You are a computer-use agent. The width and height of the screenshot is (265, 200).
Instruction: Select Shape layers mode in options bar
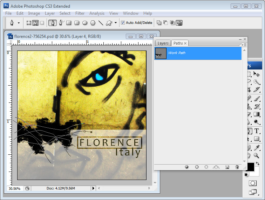(28, 23)
